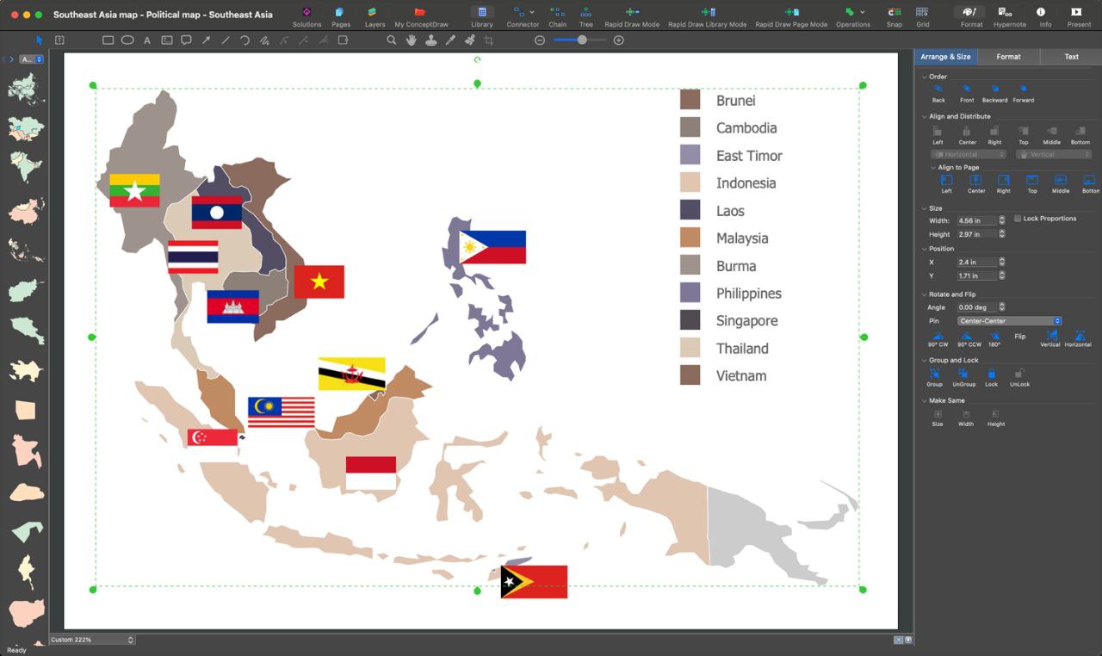1102x656 pixels.
Task: Select the arrow pointer tool
Action: pyautogui.click(x=40, y=40)
